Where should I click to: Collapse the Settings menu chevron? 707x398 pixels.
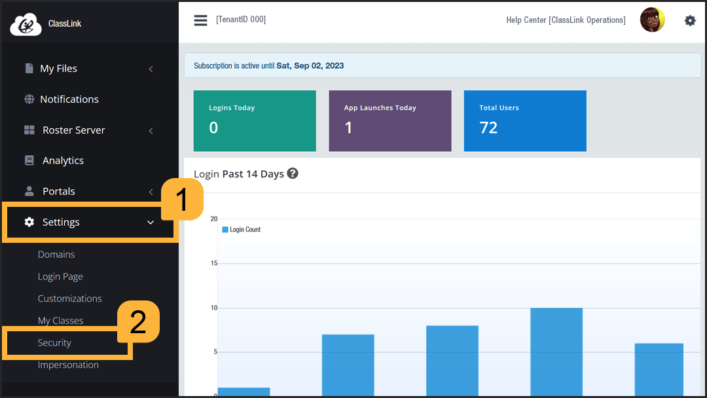[151, 223]
